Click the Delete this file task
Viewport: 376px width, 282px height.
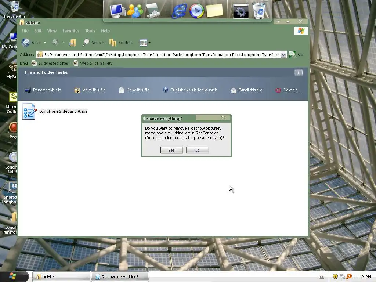[x=288, y=90]
